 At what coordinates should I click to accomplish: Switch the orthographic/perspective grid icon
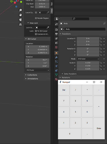[x=20, y=24]
